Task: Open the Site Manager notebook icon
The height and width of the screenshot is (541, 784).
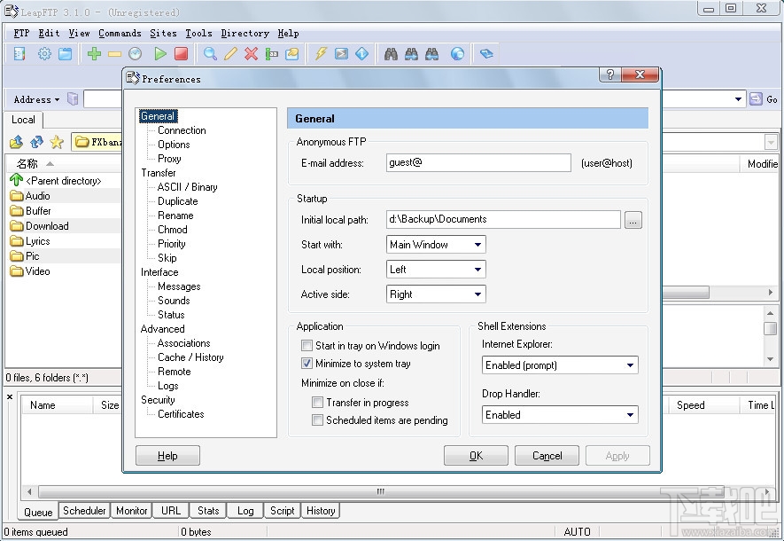Action: point(19,53)
